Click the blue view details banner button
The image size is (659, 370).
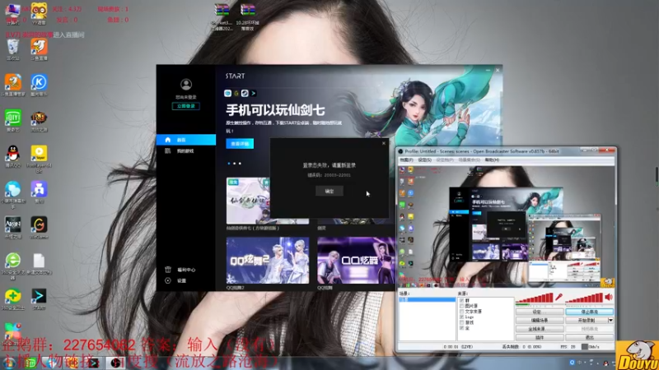(240, 143)
